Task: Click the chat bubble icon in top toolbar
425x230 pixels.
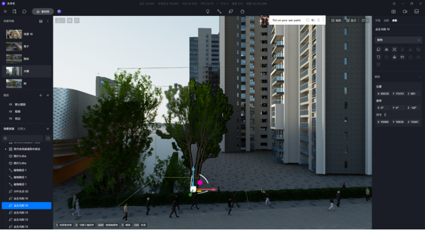Action: 24,11
